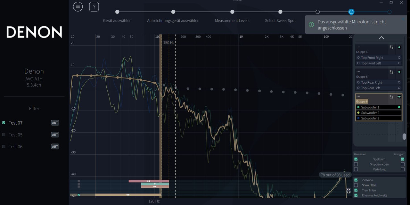This screenshot has height=205, width=410.
Task: Click Gruppe 6 overlapping-squares icon
Action: coord(391,96)
